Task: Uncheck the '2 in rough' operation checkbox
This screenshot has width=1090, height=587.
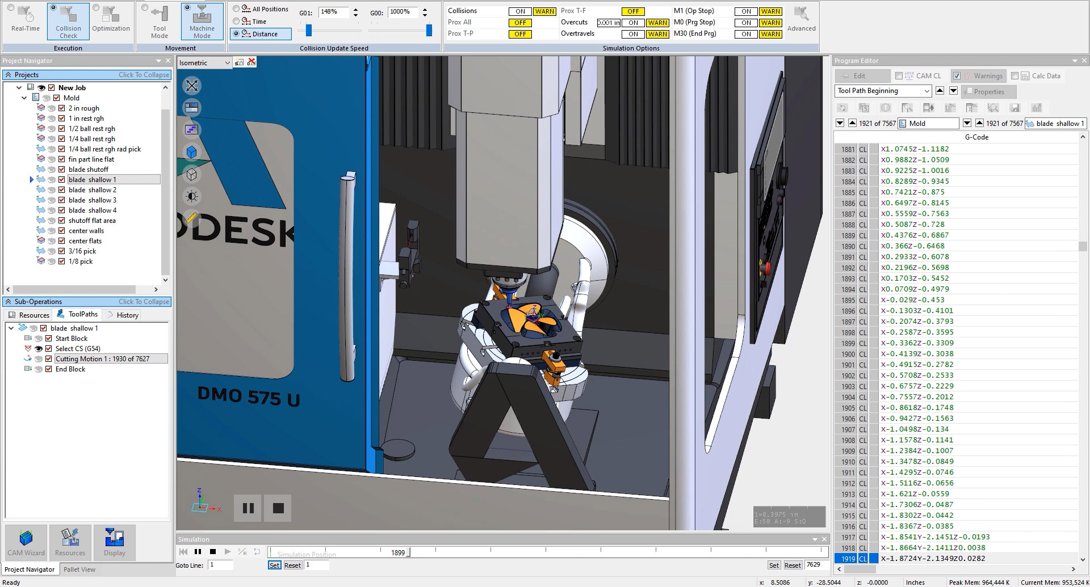Action: click(x=62, y=108)
